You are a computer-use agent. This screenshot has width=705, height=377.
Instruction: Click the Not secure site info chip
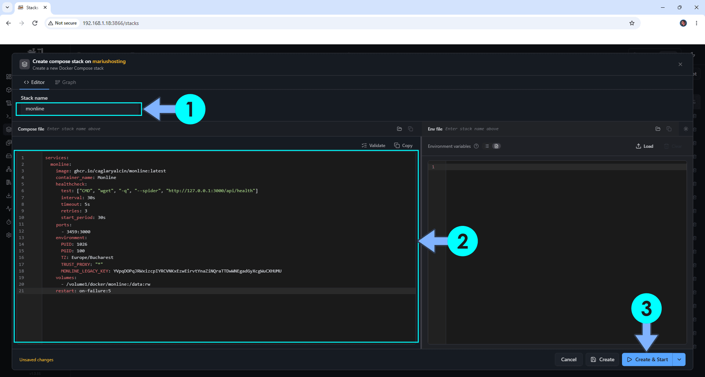click(62, 23)
